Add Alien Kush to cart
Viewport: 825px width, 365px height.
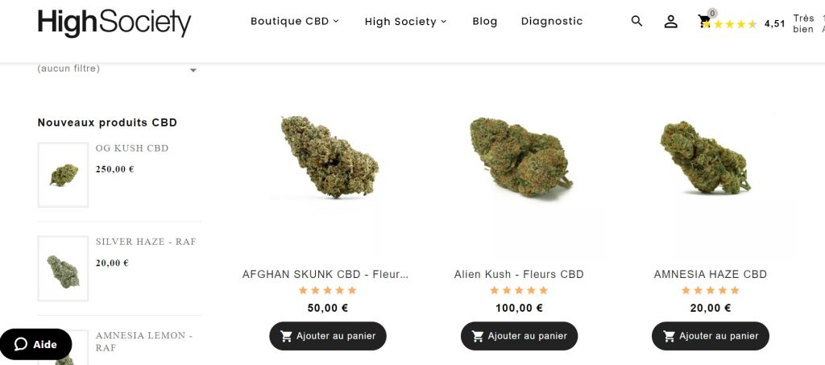pyautogui.click(x=520, y=335)
